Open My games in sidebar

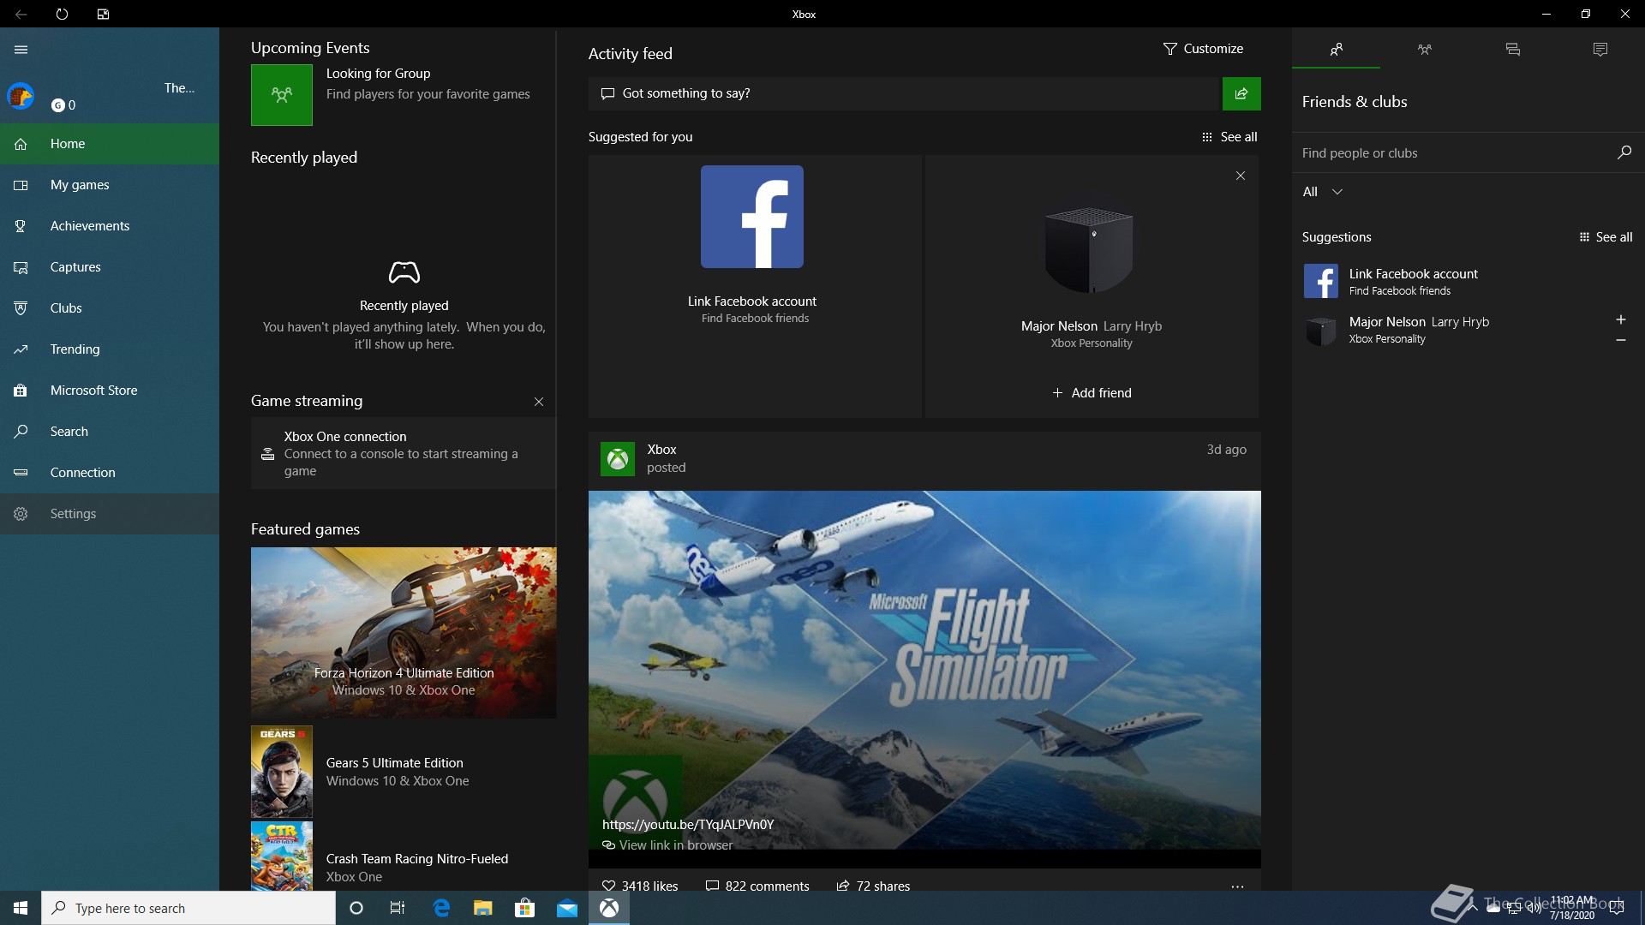coord(110,185)
